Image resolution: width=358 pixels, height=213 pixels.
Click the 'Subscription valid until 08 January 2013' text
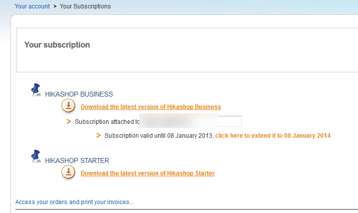click(159, 136)
